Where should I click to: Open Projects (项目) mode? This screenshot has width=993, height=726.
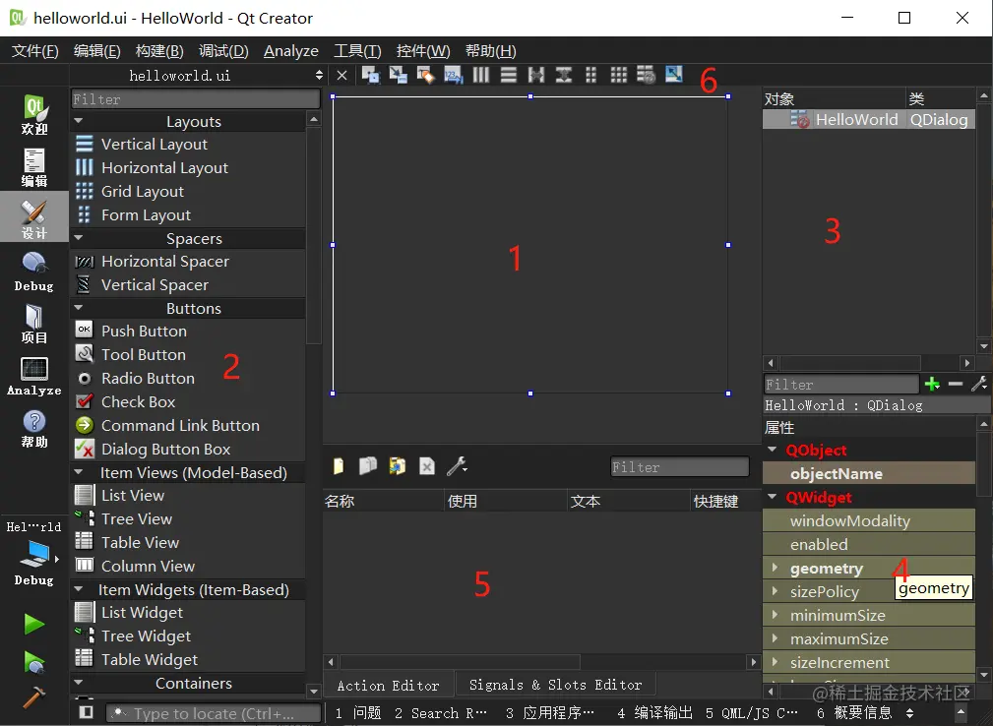34,324
